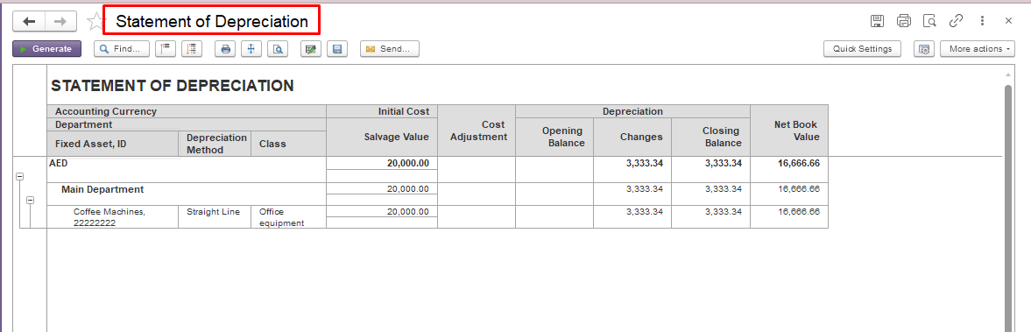Image resolution: width=1031 pixels, height=332 pixels.
Task: Click the Generate button
Action: [x=46, y=49]
